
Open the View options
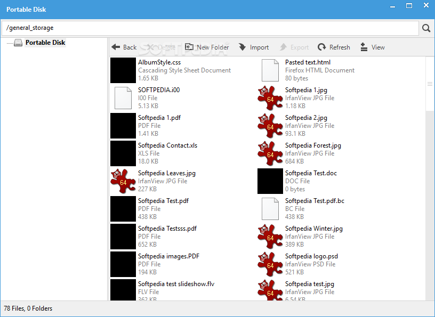tap(372, 47)
